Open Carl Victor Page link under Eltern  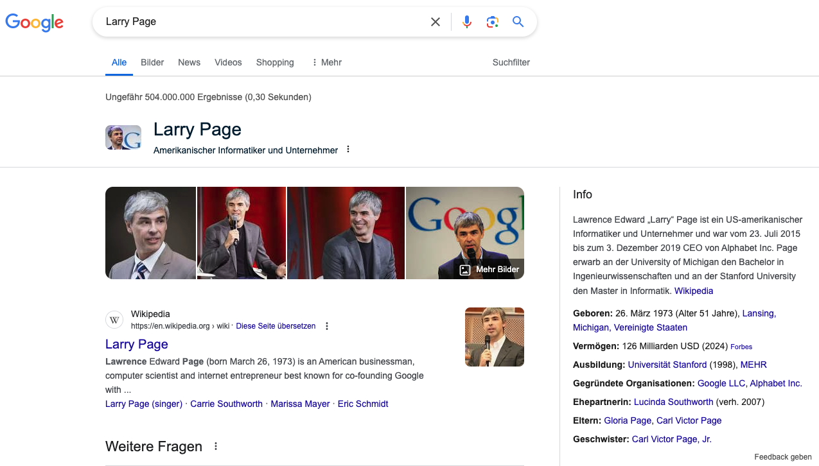[689, 420]
